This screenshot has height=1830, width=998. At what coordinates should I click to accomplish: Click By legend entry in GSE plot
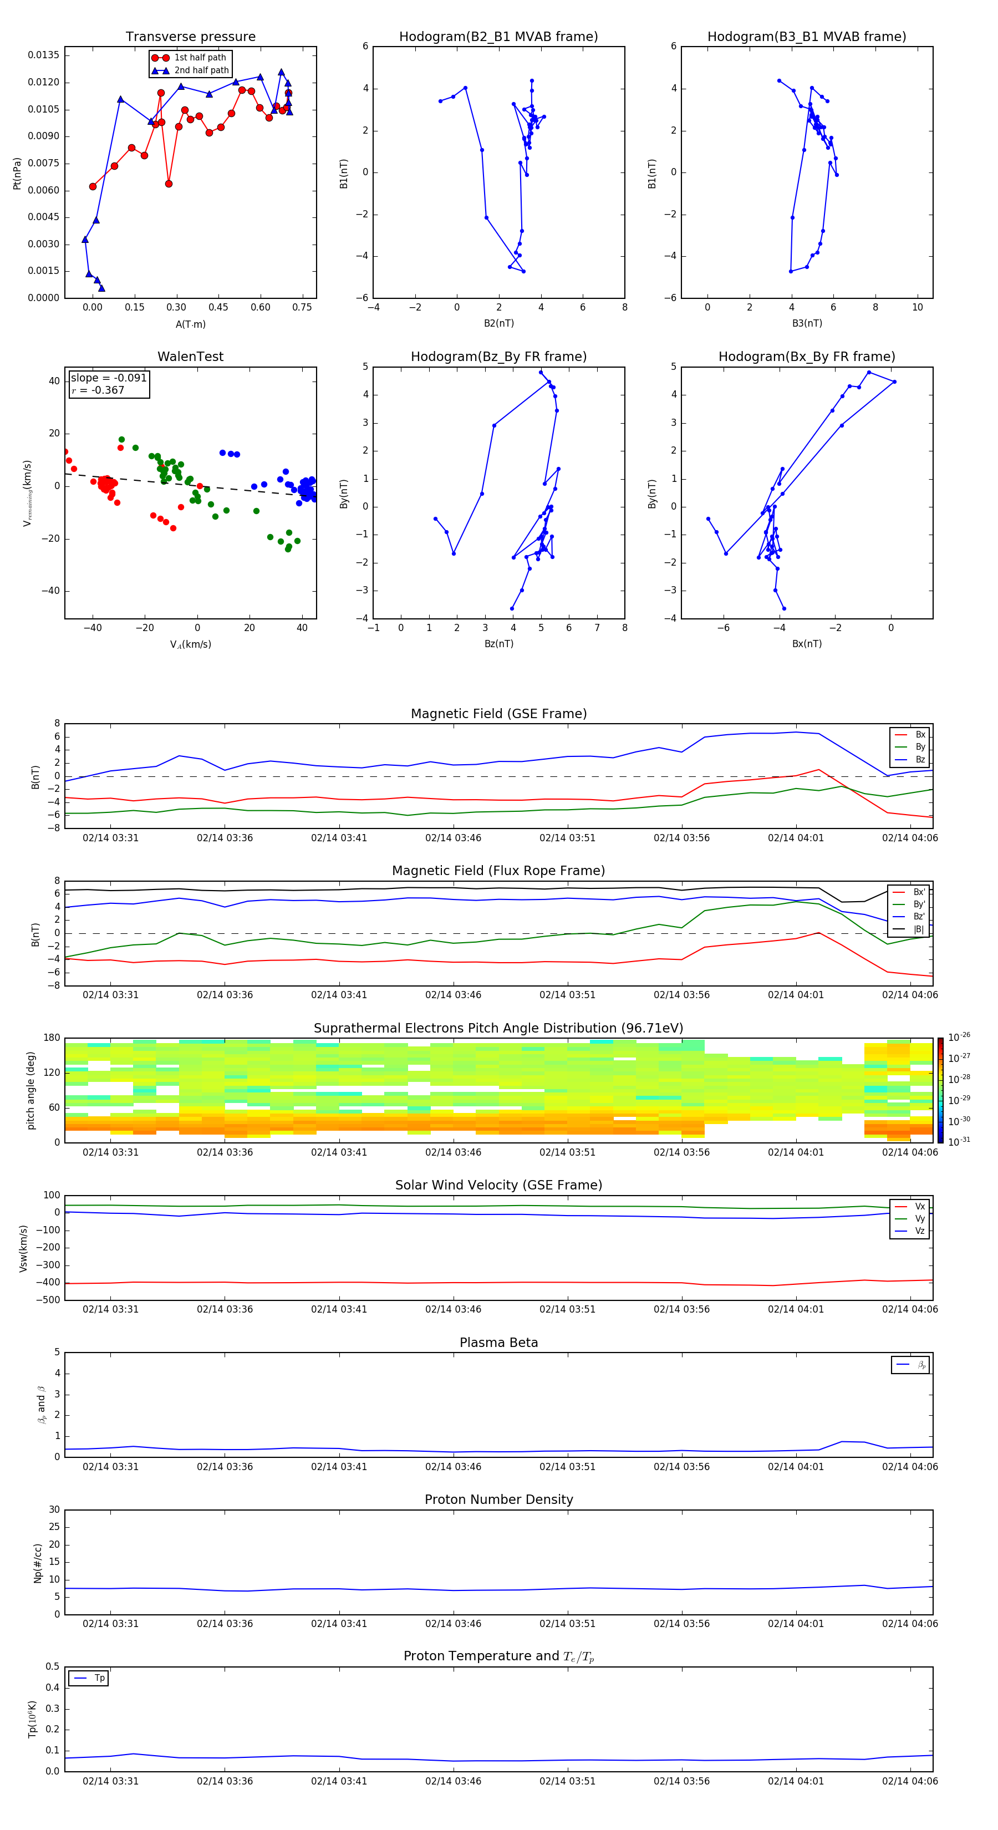[910, 748]
